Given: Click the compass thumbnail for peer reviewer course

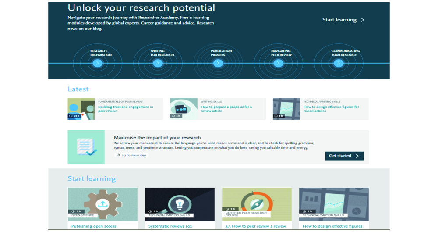Looking at the screenshot, I should tap(257, 204).
